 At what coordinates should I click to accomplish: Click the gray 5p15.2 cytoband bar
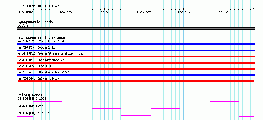coord(136,29)
